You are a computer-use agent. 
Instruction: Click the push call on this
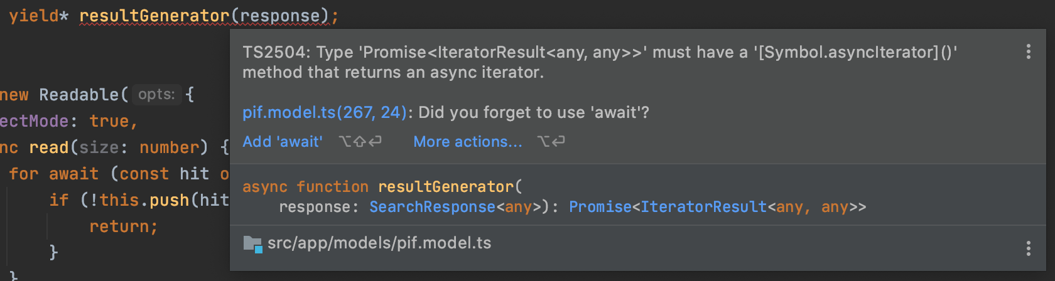pos(169,200)
